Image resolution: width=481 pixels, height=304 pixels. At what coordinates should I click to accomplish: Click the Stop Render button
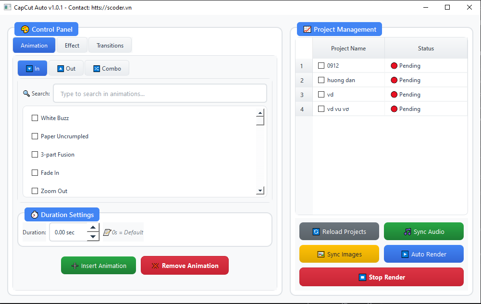[x=382, y=277]
